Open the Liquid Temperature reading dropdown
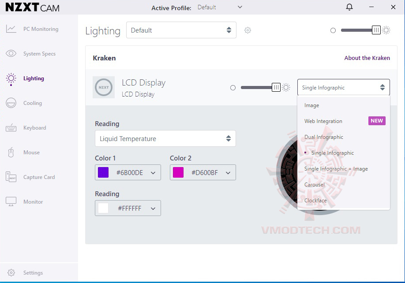405x283 pixels. [x=165, y=138]
